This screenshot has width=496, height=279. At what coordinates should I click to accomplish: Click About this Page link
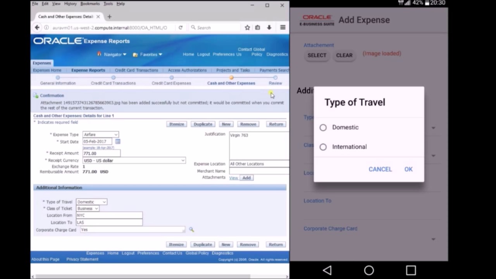[x=45, y=259]
